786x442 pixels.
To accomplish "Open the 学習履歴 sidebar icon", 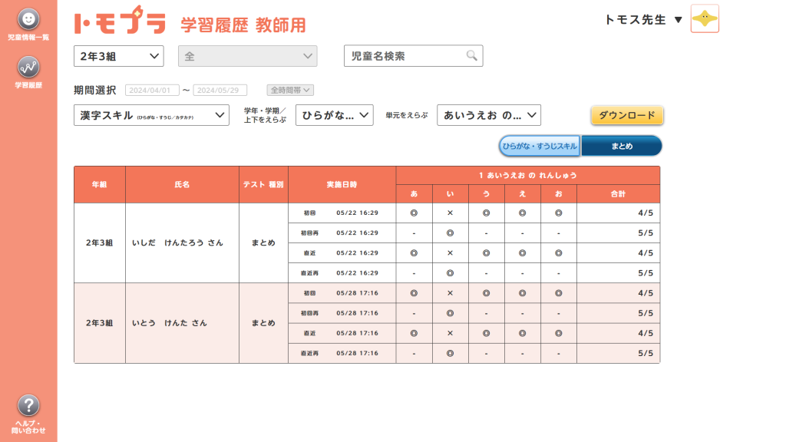I will [28, 72].
